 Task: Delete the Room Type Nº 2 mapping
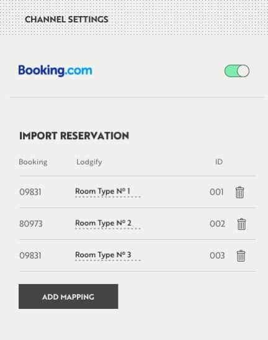pyautogui.click(x=241, y=224)
